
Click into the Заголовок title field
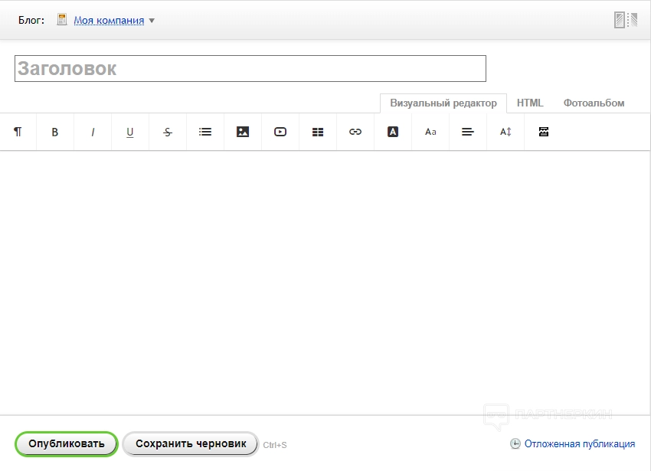(250, 69)
